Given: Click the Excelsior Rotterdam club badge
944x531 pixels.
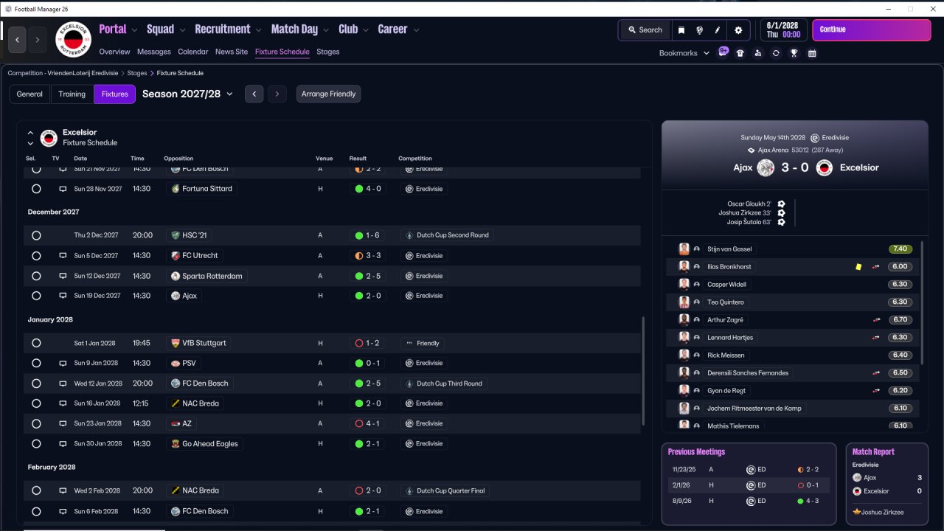Looking at the screenshot, I should [x=73, y=39].
